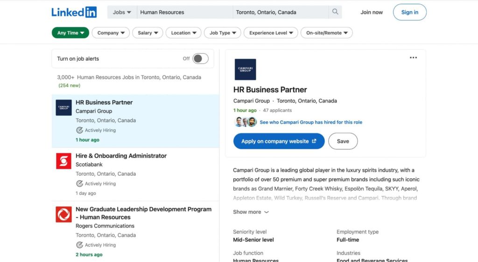The width and height of the screenshot is (478, 262).
Task: Click the HR Business Partner details heading
Action: [x=270, y=90]
